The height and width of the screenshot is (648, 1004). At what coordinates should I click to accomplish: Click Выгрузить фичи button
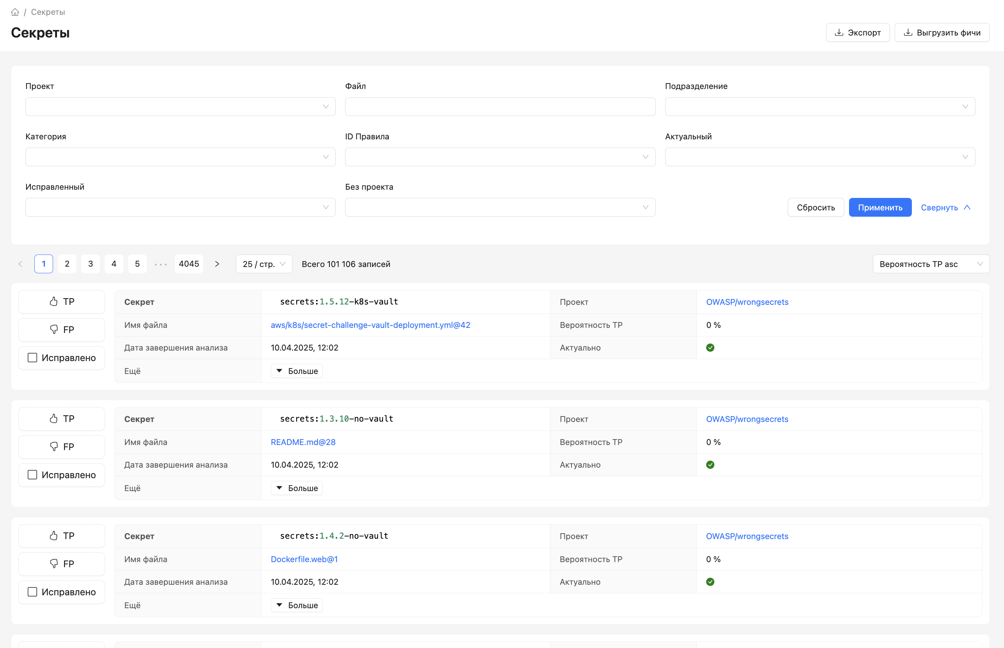coord(942,32)
